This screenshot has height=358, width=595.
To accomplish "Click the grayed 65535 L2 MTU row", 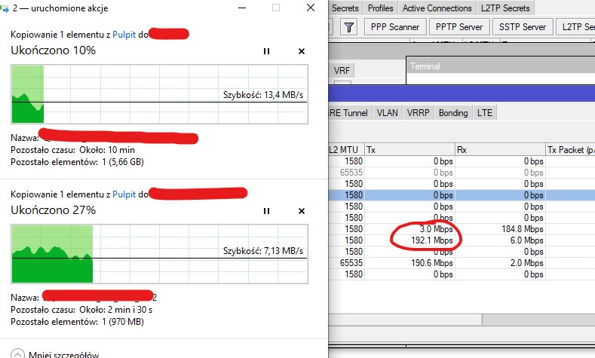I will (x=462, y=173).
